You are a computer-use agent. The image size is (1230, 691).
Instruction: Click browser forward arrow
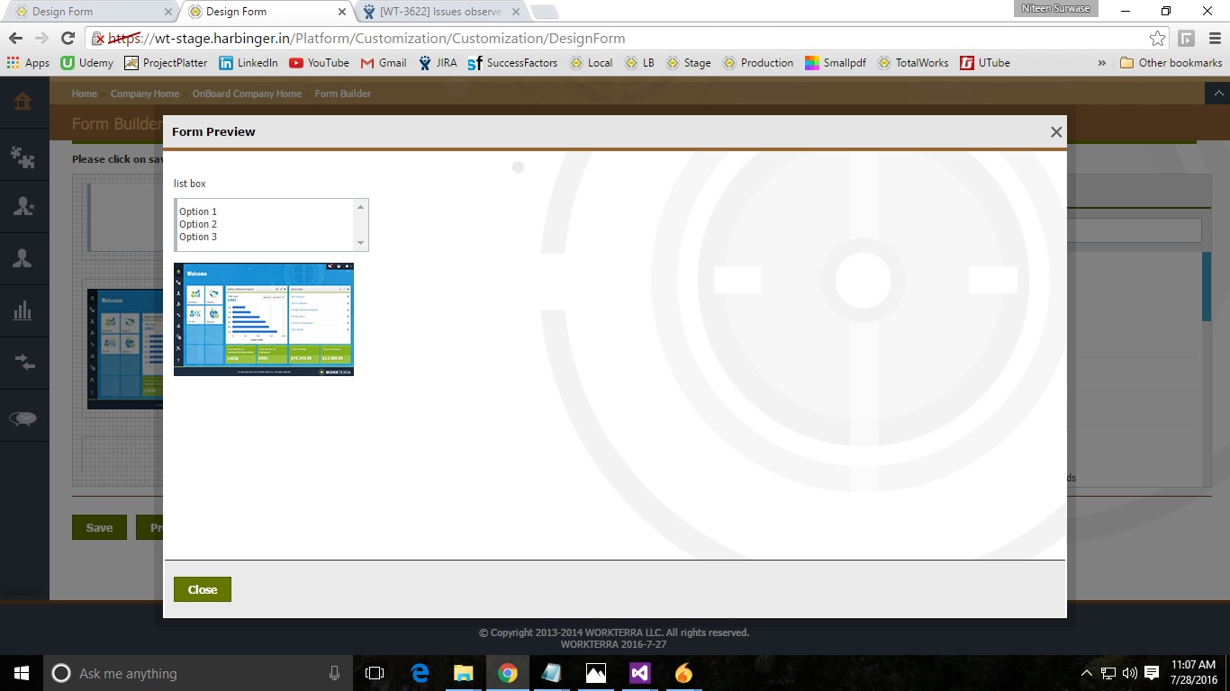pyautogui.click(x=41, y=39)
